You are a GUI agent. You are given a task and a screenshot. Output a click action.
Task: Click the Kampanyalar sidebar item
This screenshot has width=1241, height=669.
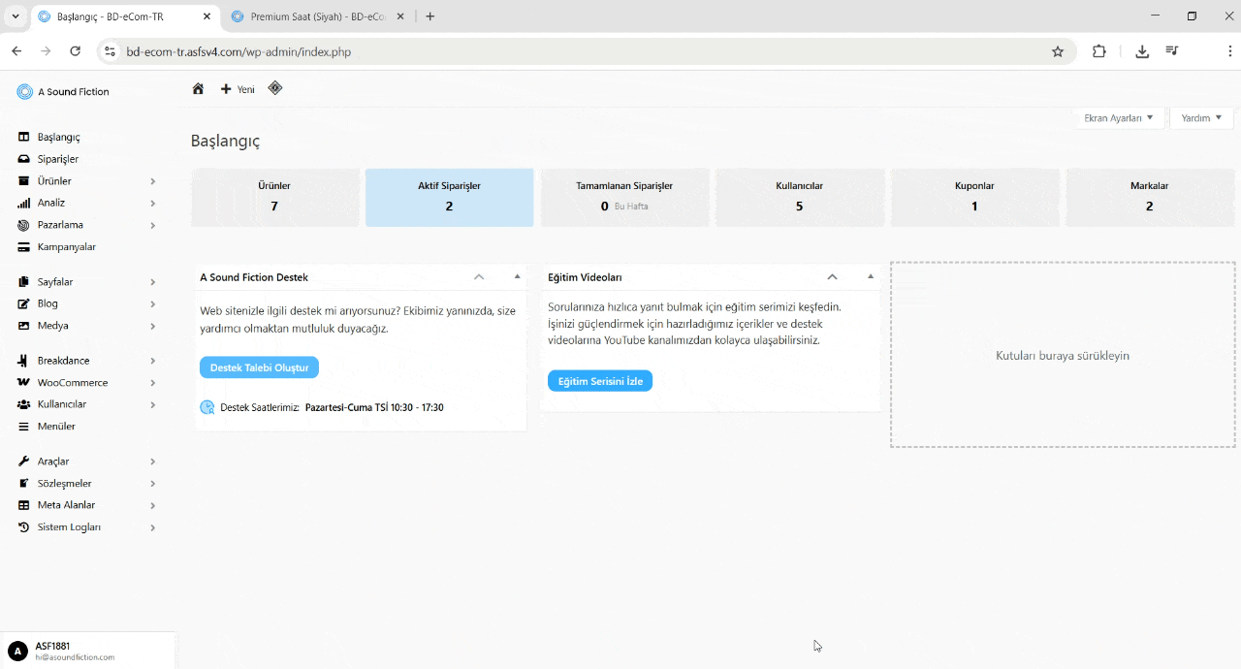pos(66,247)
